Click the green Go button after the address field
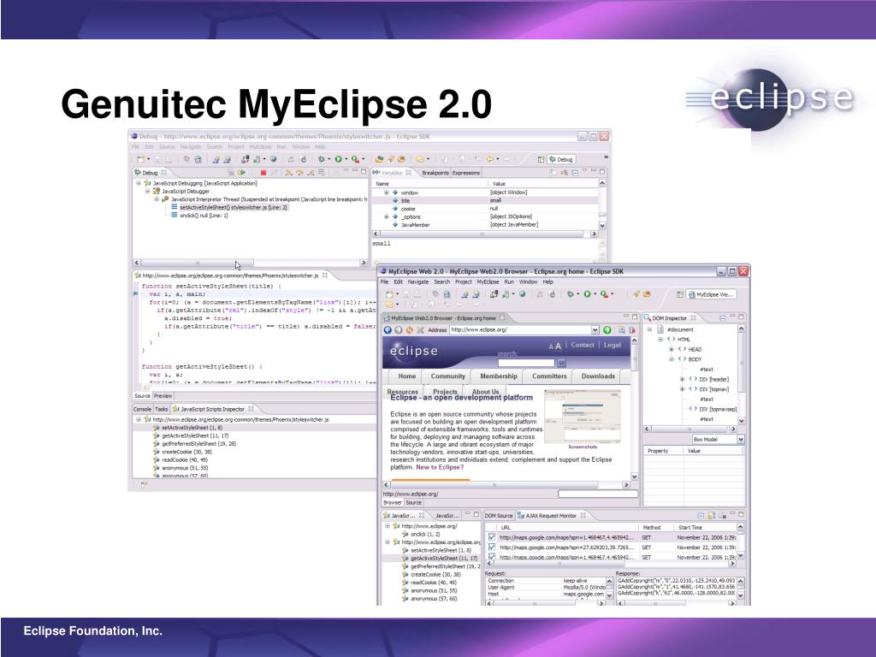The width and height of the screenshot is (876, 657). coord(607,330)
